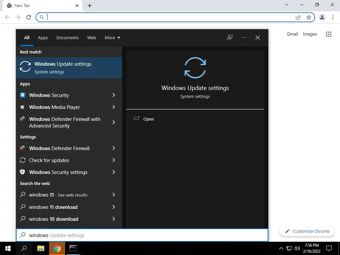Click Windows Media Player icon
340x255 pixels.
tap(22, 107)
